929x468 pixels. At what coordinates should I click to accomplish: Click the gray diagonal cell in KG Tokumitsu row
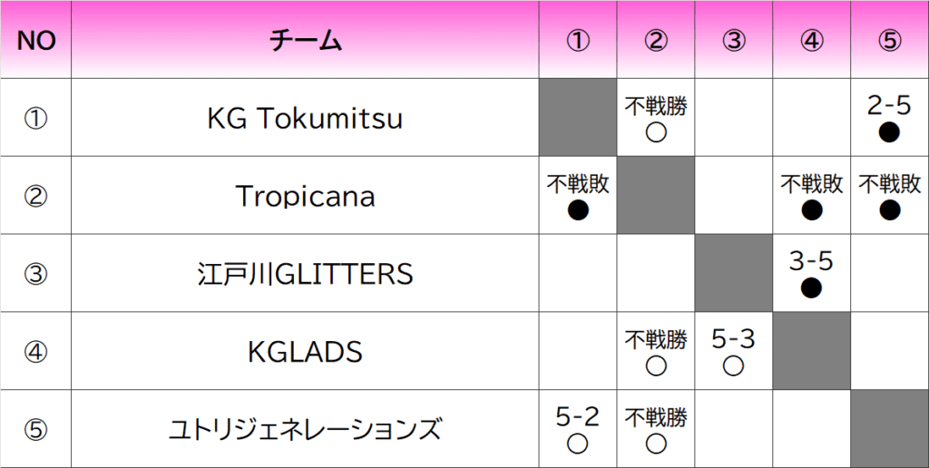(x=578, y=118)
